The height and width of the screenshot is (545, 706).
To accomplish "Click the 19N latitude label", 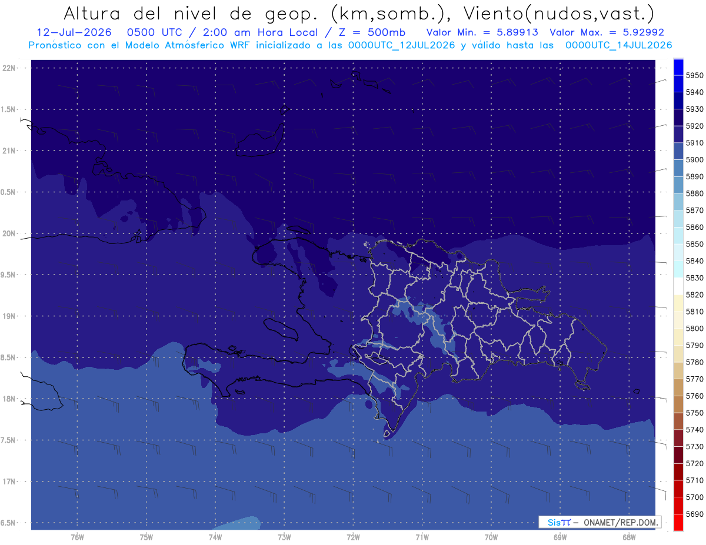I will pyautogui.click(x=9, y=316).
